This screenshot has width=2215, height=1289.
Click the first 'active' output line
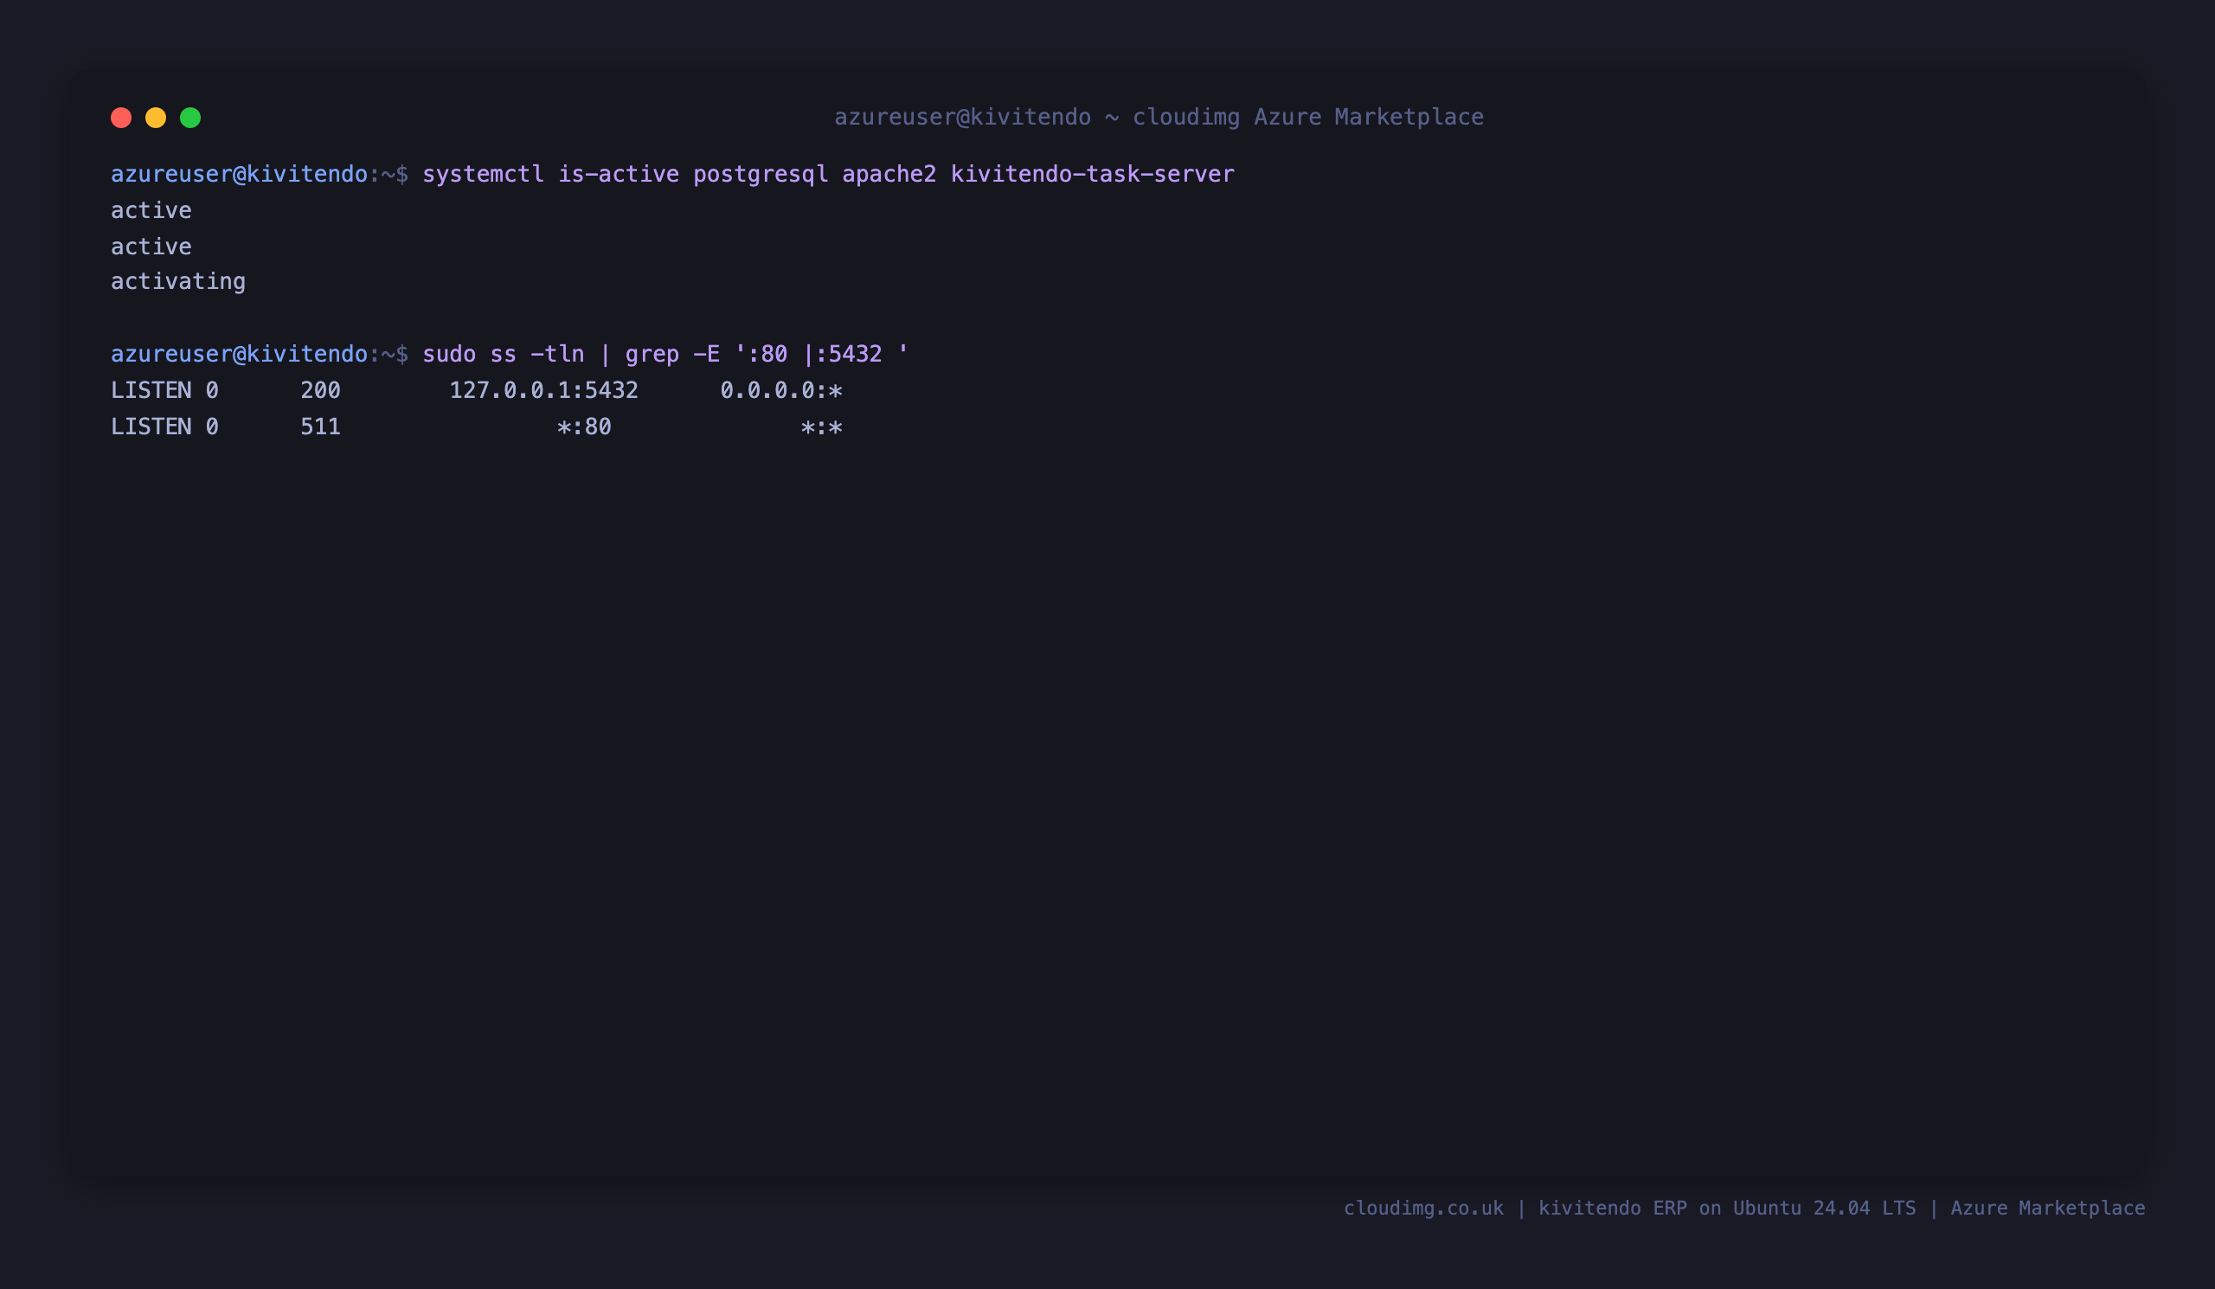151,210
